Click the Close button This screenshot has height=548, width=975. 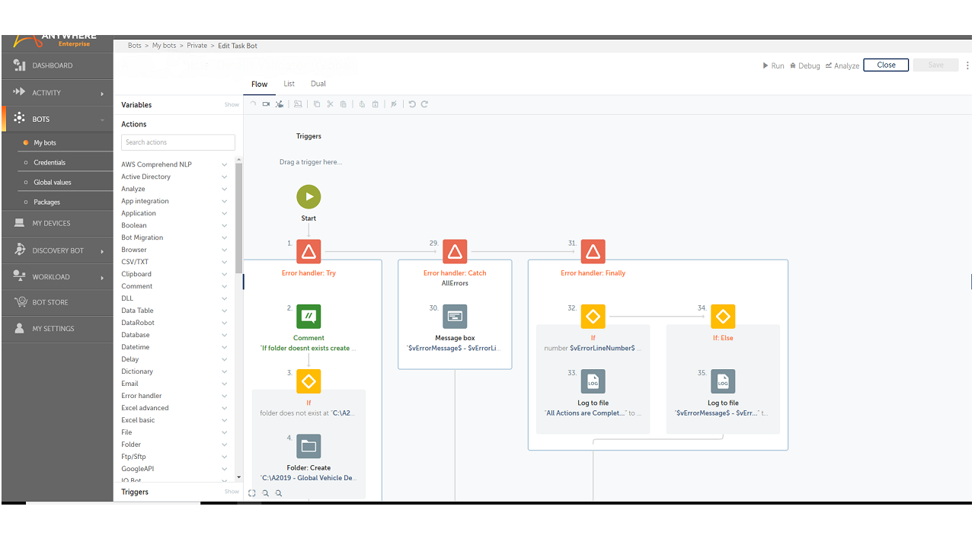point(886,65)
